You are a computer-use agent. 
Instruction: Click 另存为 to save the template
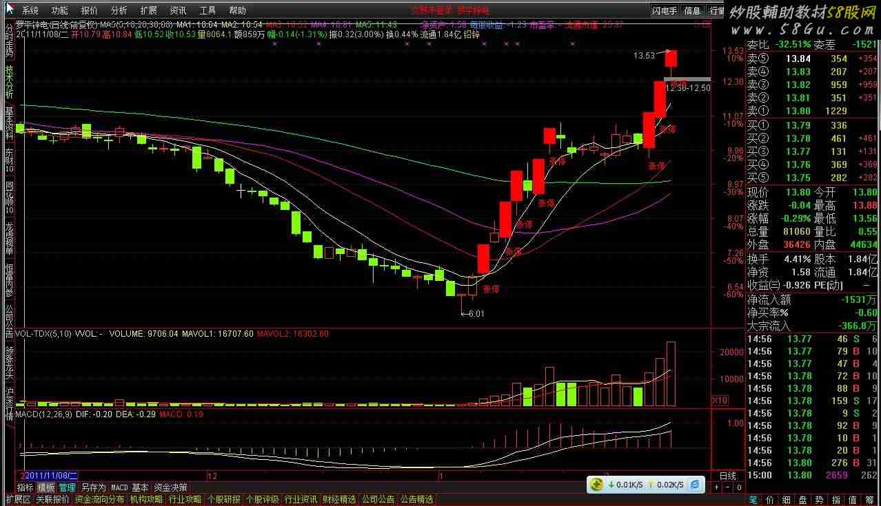click(93, 487)
